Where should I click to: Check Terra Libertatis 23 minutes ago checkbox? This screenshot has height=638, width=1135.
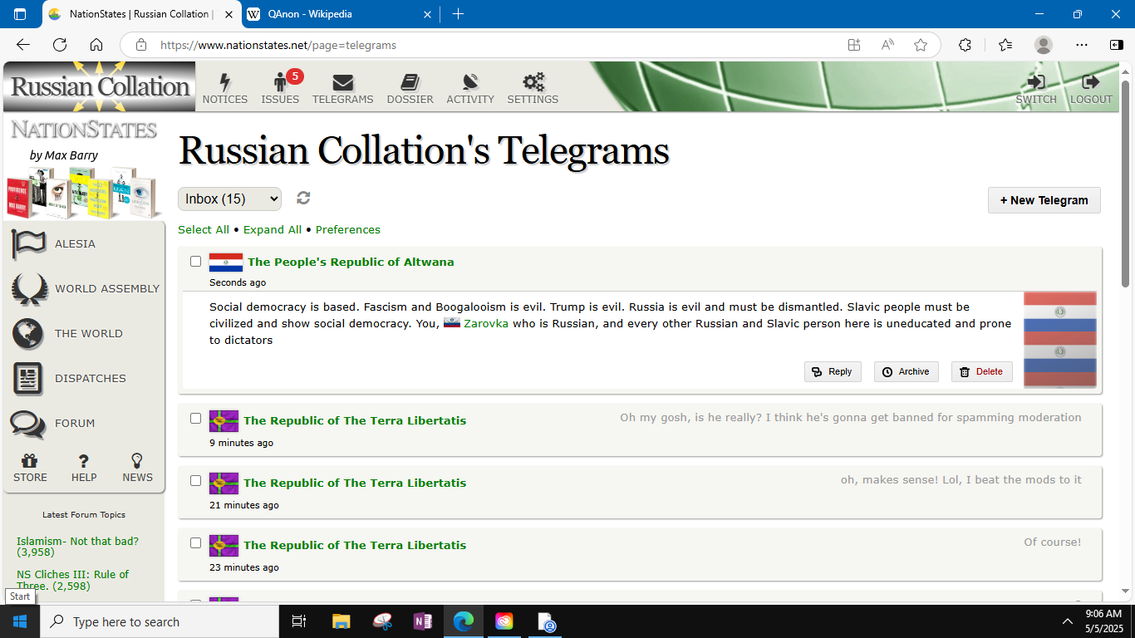[196, 542]
